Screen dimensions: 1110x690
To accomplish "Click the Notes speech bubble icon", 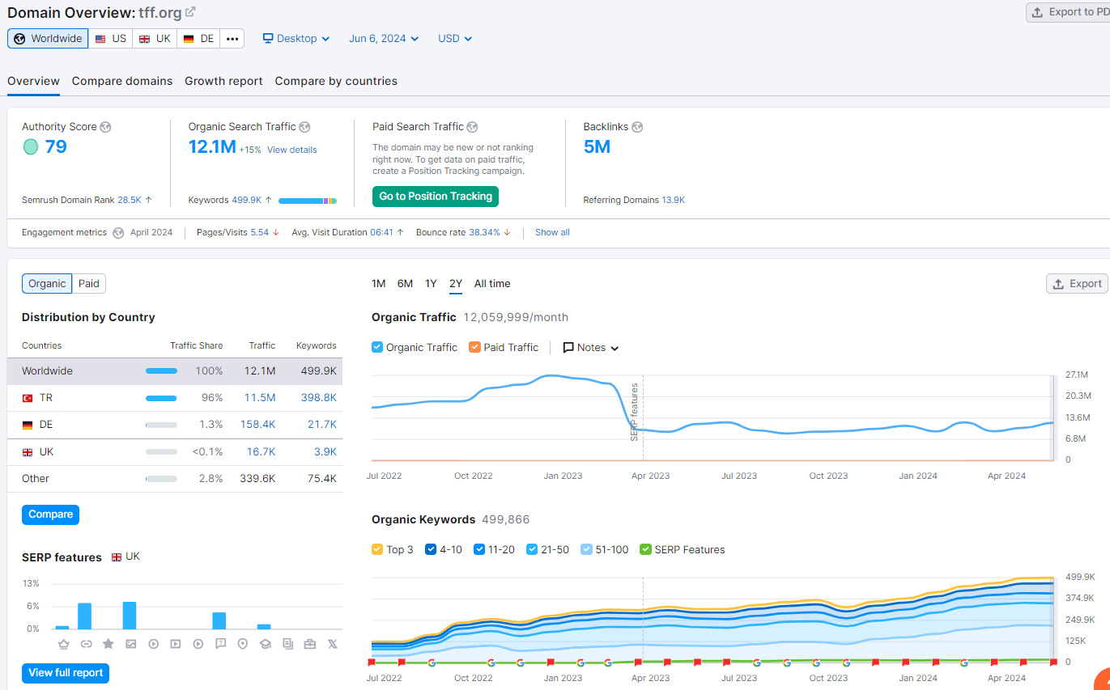I will 568,348.
